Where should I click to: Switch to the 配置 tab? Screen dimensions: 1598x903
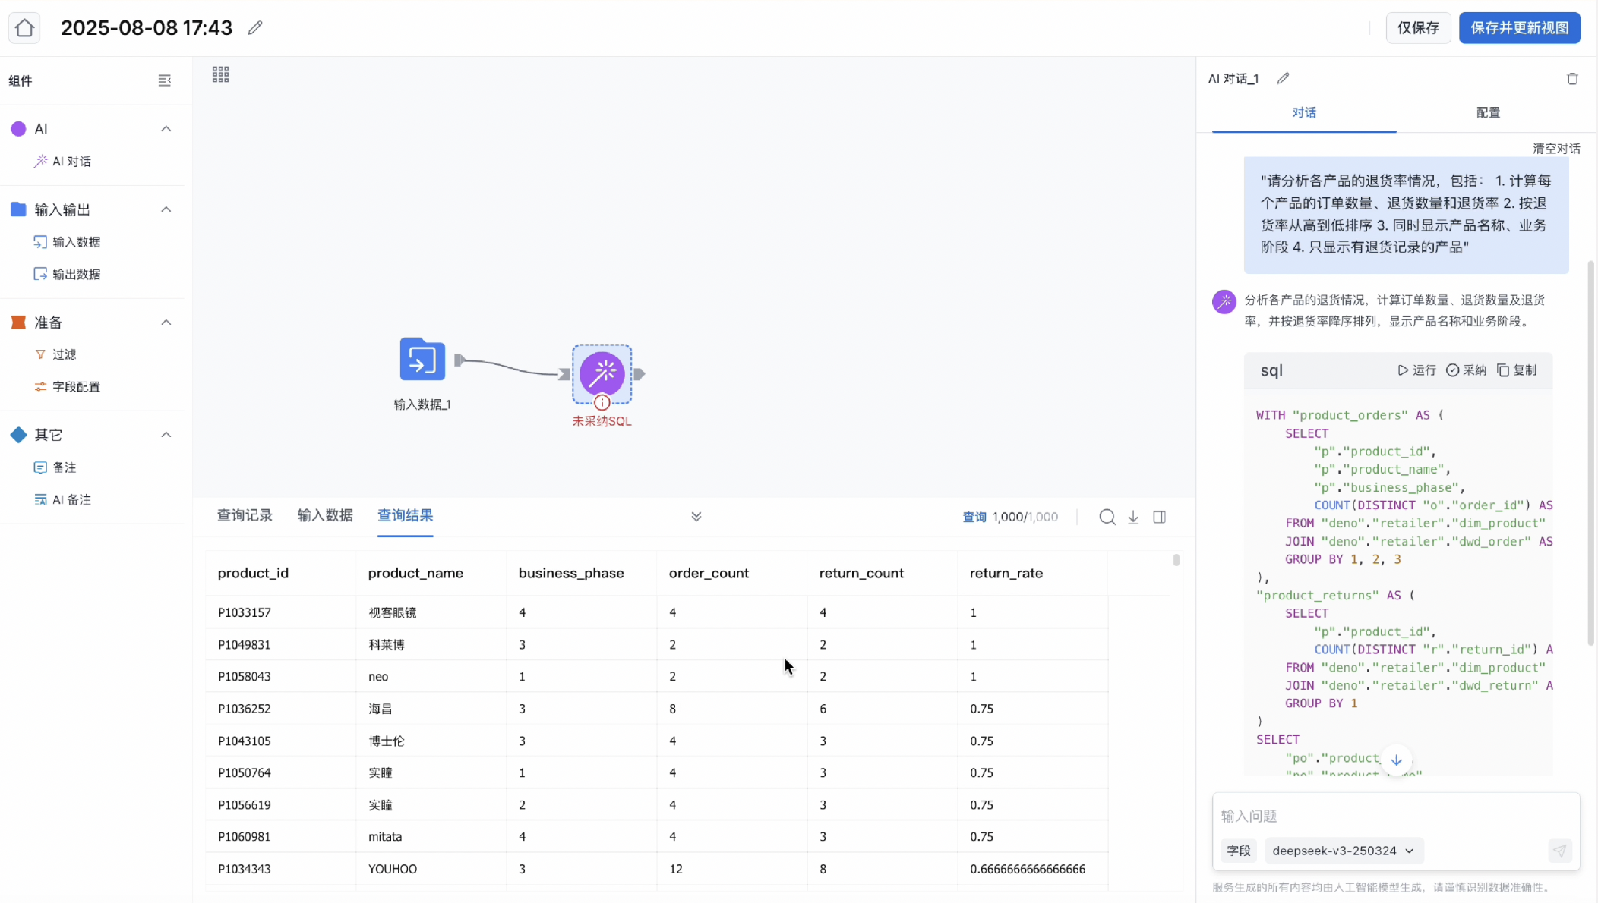tap(1487, 113)
